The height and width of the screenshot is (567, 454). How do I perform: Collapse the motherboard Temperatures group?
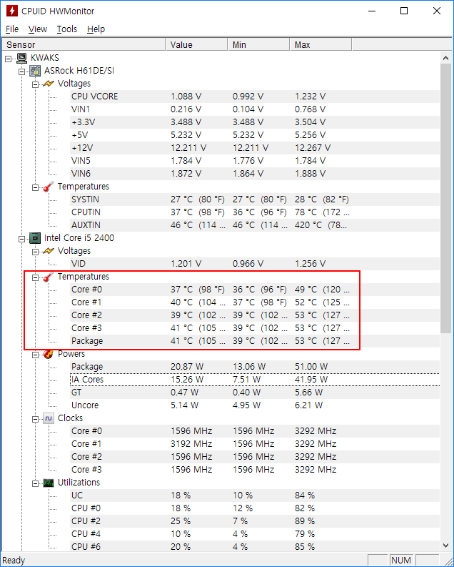pos(35,187)
